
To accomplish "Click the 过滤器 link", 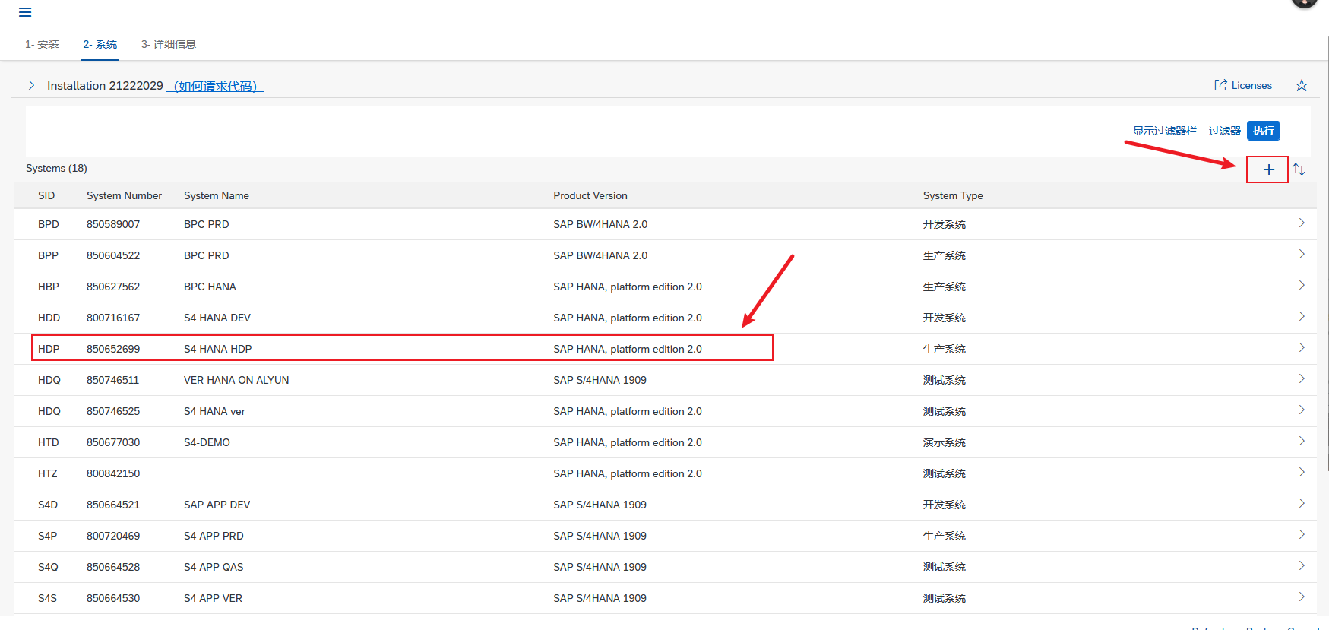I will click(x=1224, y=131).
